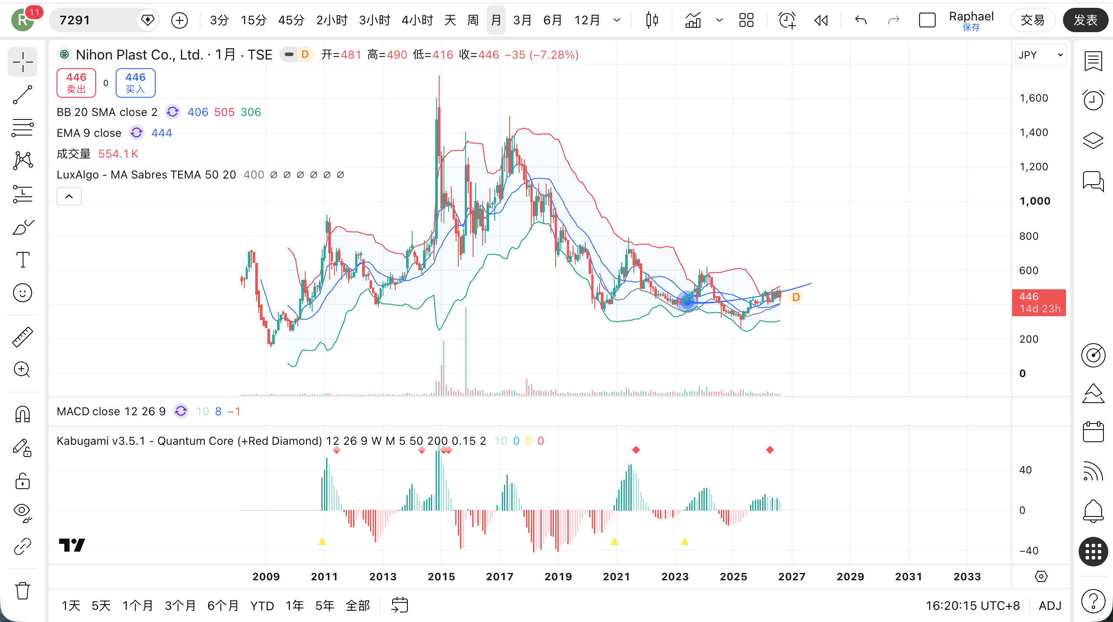The image size is (1113, 622).
Task: Toggle hide all drawings visibility
Action: point(23,513)
